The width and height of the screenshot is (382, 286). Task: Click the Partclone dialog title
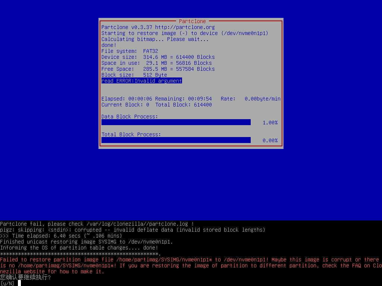coord(192,21)
